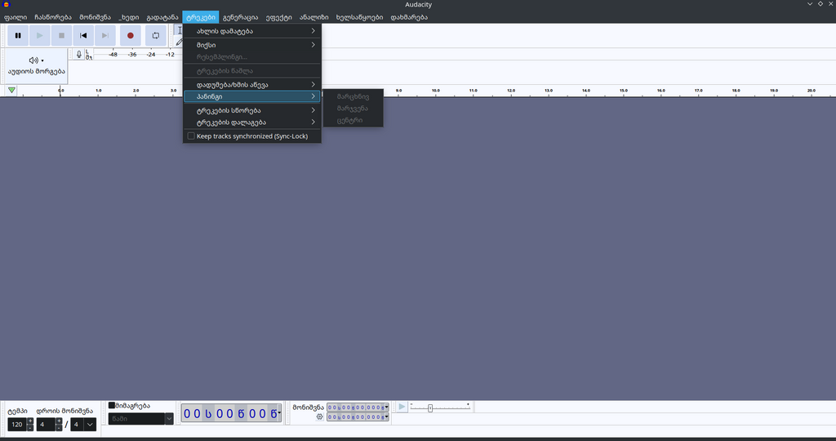Image resolution: width=836 pixels, height=441 pixels.
Task: Click the რესემპლინგი... menu entry
Action: pyautogui.click(x=252, y=56)
